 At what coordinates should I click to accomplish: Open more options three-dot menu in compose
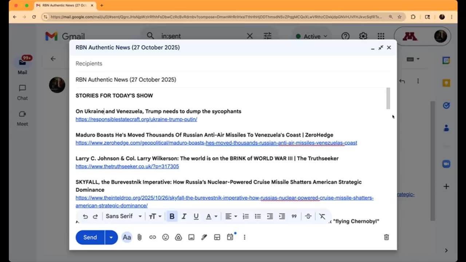[244, 237]
